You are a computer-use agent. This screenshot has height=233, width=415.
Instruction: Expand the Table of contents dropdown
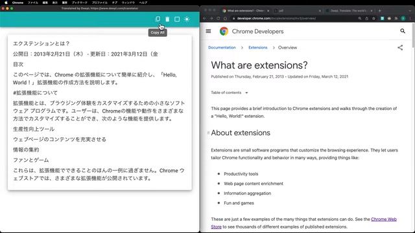(229, 93)
